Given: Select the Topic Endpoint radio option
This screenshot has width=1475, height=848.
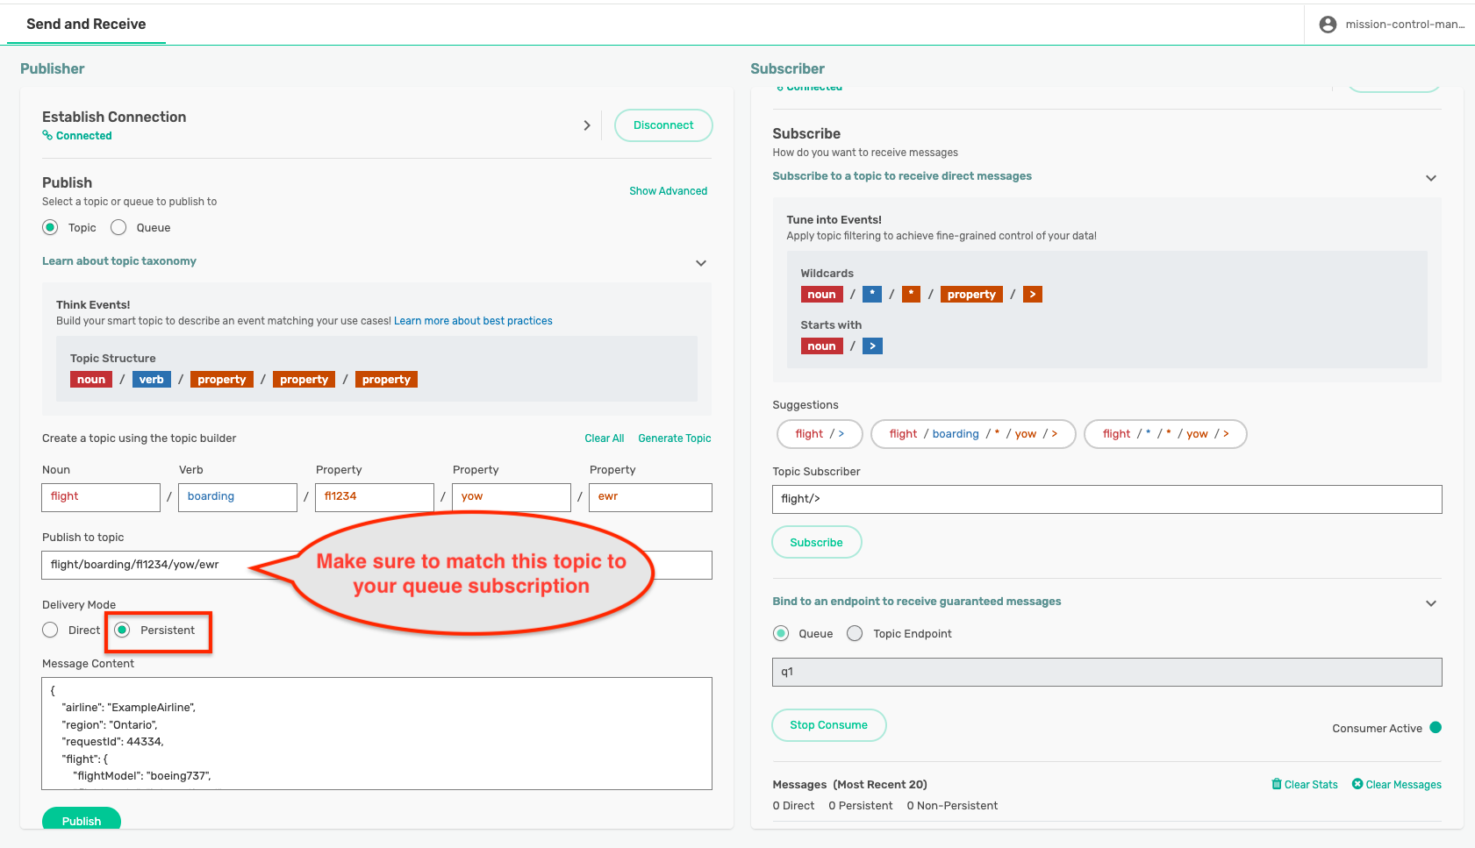Looking at the screenshot, I should [855, 634].
